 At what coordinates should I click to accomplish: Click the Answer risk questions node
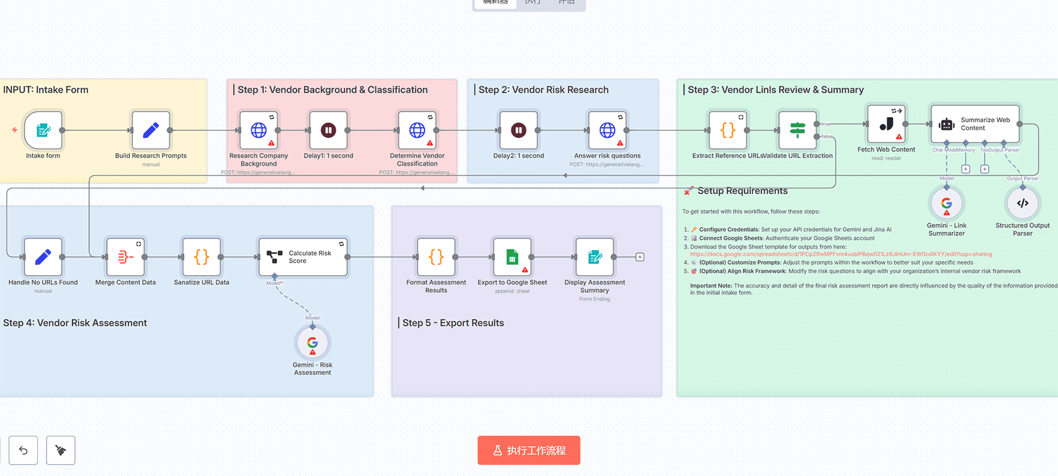(607, 130)
